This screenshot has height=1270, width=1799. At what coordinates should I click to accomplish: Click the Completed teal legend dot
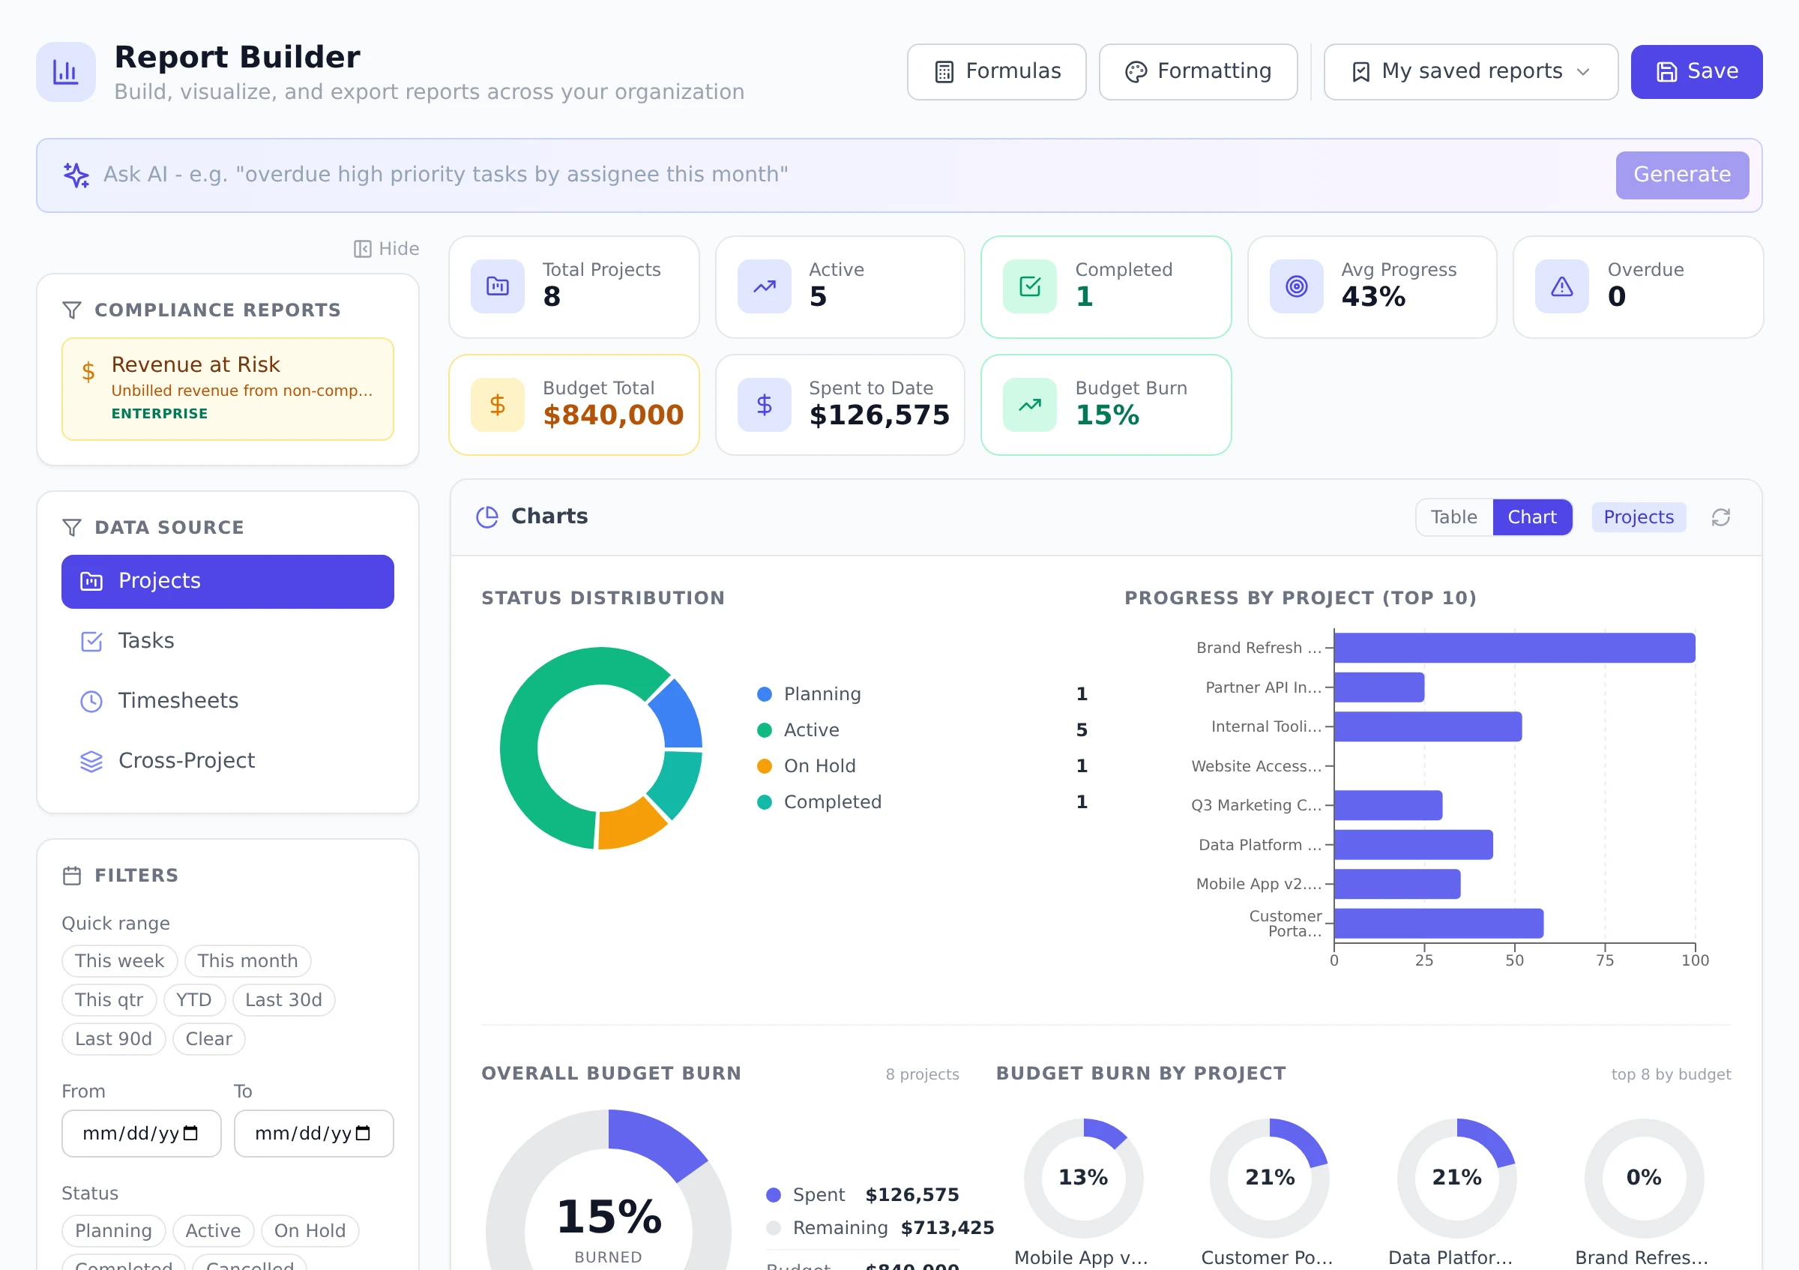click(x=765, y=803)
